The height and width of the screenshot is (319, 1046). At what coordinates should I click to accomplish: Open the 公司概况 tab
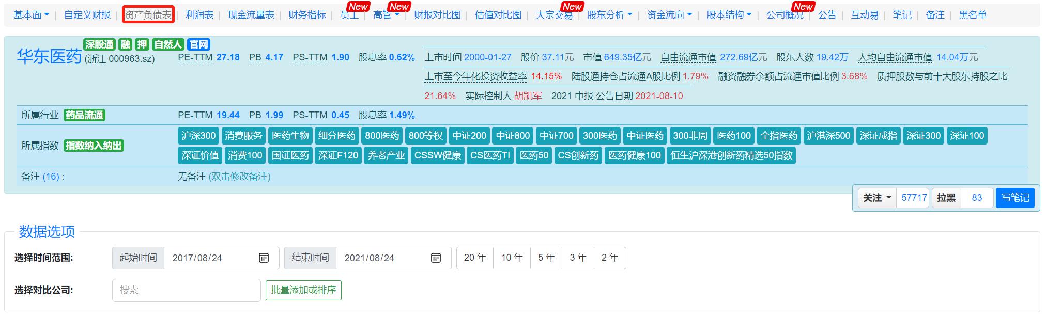[x=784, y=15]
